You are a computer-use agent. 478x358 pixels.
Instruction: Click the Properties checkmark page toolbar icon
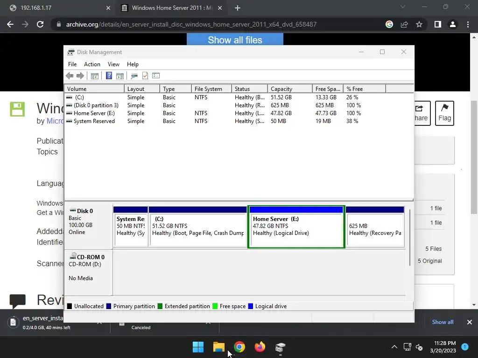(145, 76)
